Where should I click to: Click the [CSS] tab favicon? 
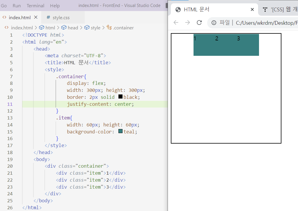coord(265,10)
